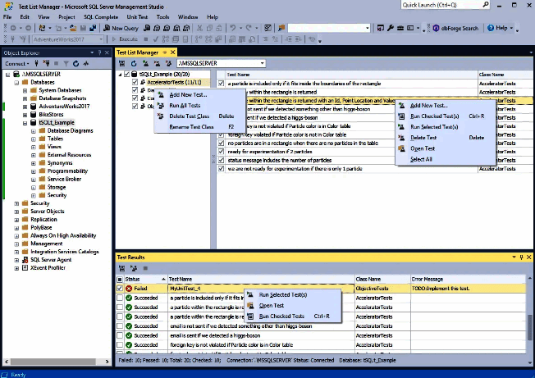Expand the Server Objects node
The width and height of the screenshot is (535, 378).
(17, 212)
